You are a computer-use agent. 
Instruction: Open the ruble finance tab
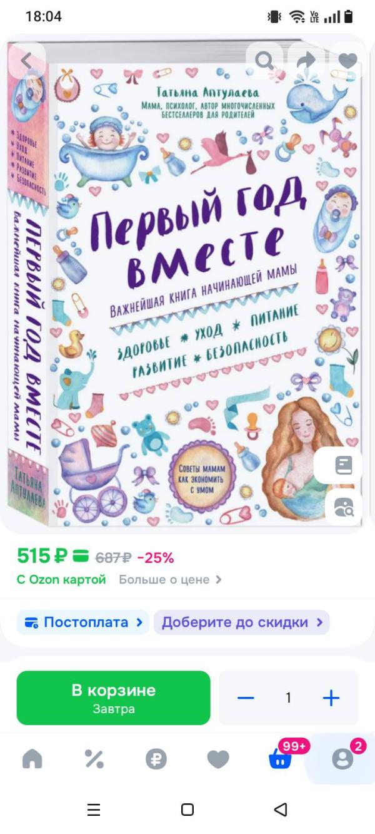156,759
